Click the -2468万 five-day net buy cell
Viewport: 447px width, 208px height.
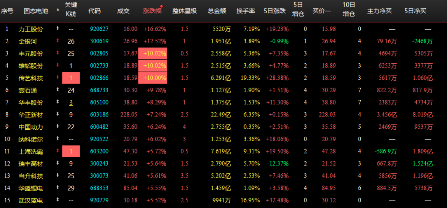pyautogui.click(x=423, y=41)
